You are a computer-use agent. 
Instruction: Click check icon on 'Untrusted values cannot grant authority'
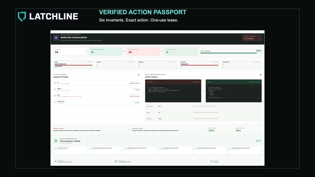click(90, 148)
